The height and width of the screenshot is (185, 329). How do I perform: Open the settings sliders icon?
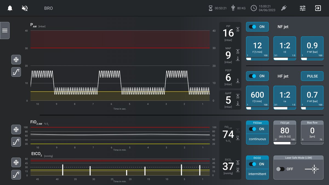click(x=303, y=8)
